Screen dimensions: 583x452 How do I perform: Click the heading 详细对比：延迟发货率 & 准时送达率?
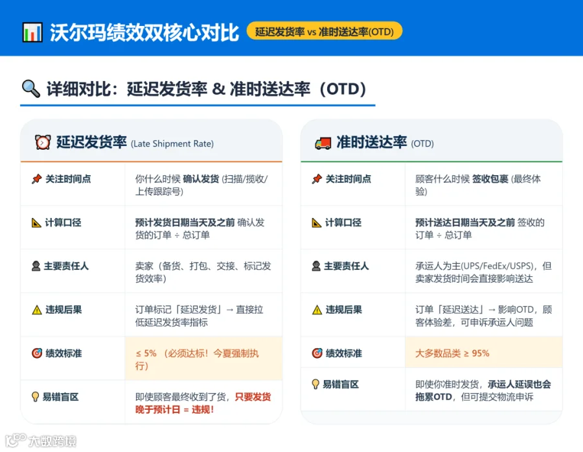click(207, 89)
